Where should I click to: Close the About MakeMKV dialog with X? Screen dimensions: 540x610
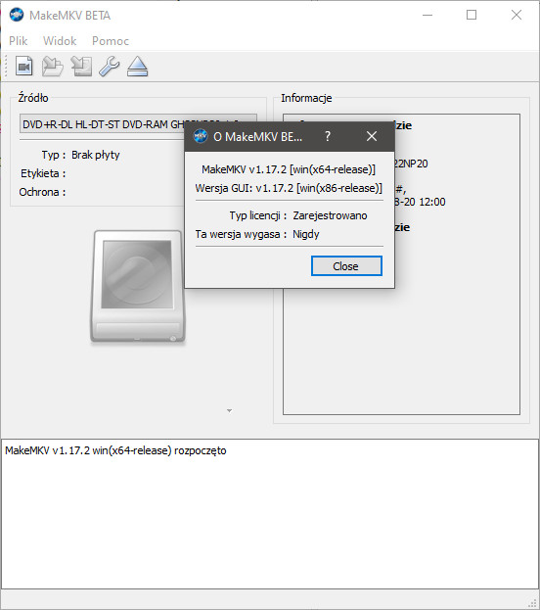point(372,136)
